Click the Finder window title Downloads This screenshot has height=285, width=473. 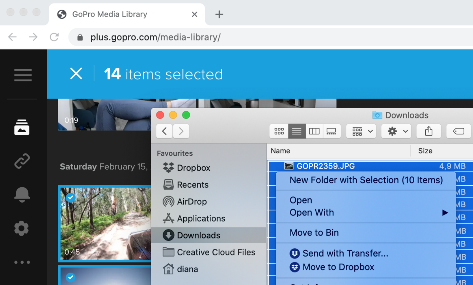(407, 115)
